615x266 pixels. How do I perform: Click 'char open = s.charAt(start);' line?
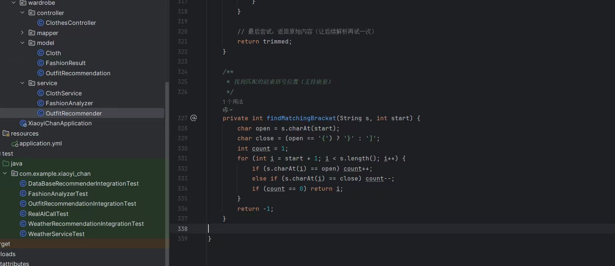288,128
